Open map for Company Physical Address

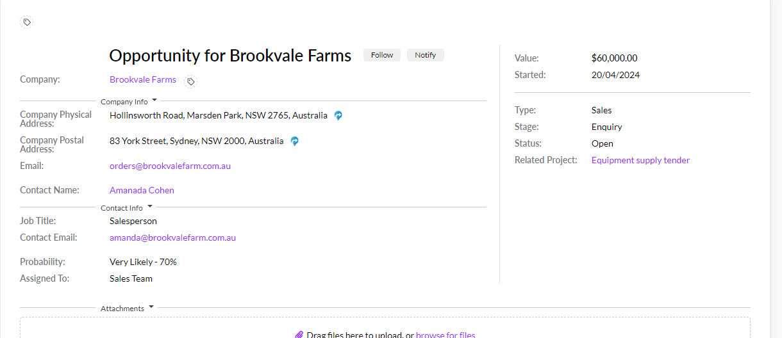click(x=338, y=116)
